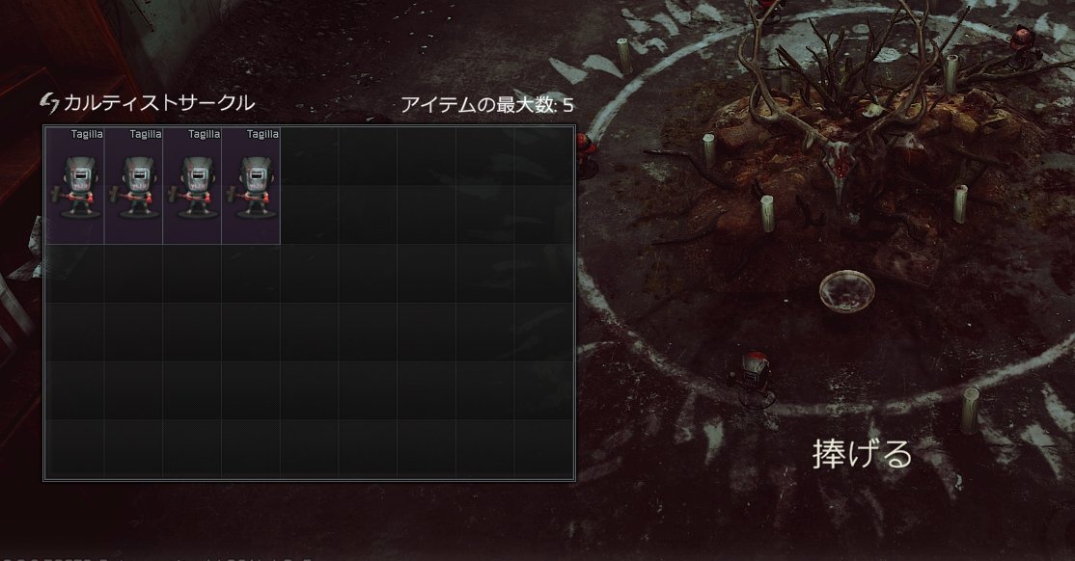
Task: Click the empty slot right of fourth figurine
Action: click(x=309, y=156)
